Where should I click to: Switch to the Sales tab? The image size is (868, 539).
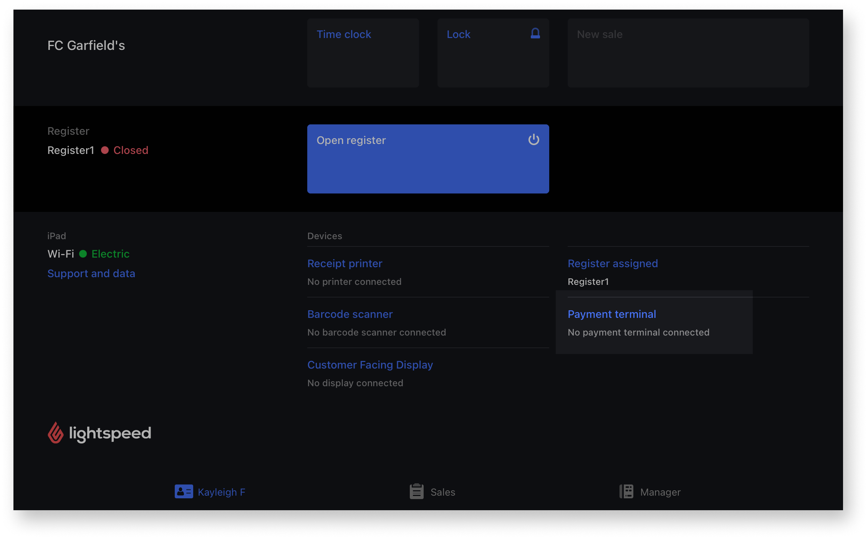tap(442, 492)
